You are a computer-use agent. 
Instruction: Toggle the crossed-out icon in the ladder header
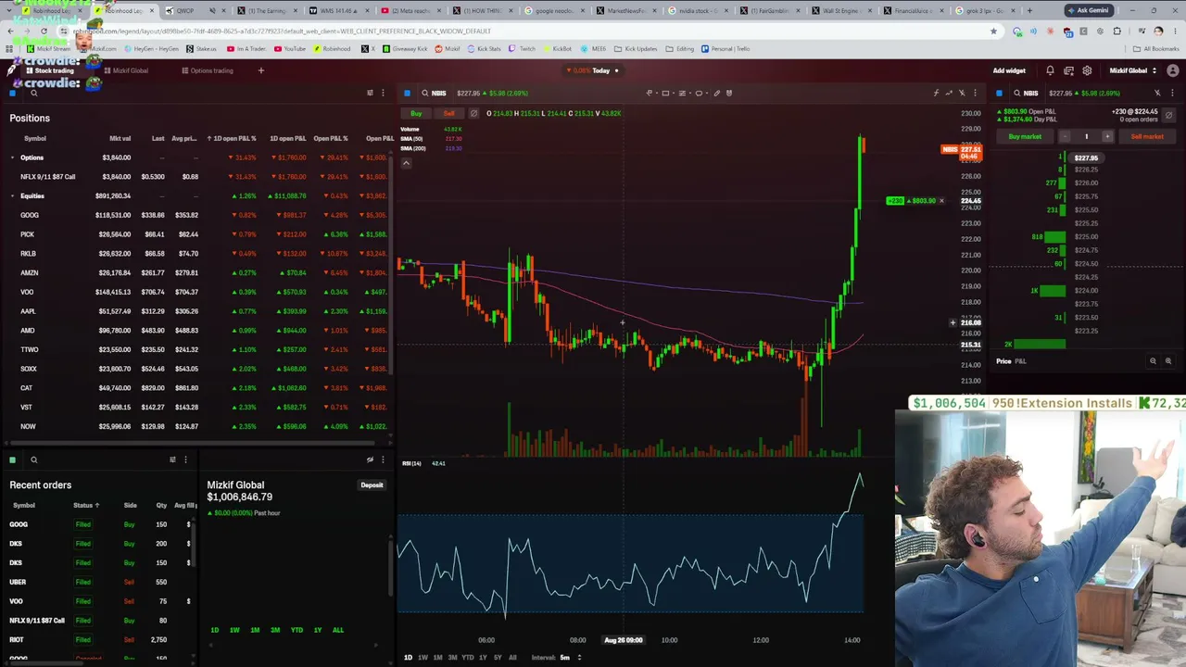tap(1157, 93)
